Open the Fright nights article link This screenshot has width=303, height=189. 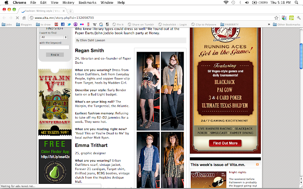(238, 172)
